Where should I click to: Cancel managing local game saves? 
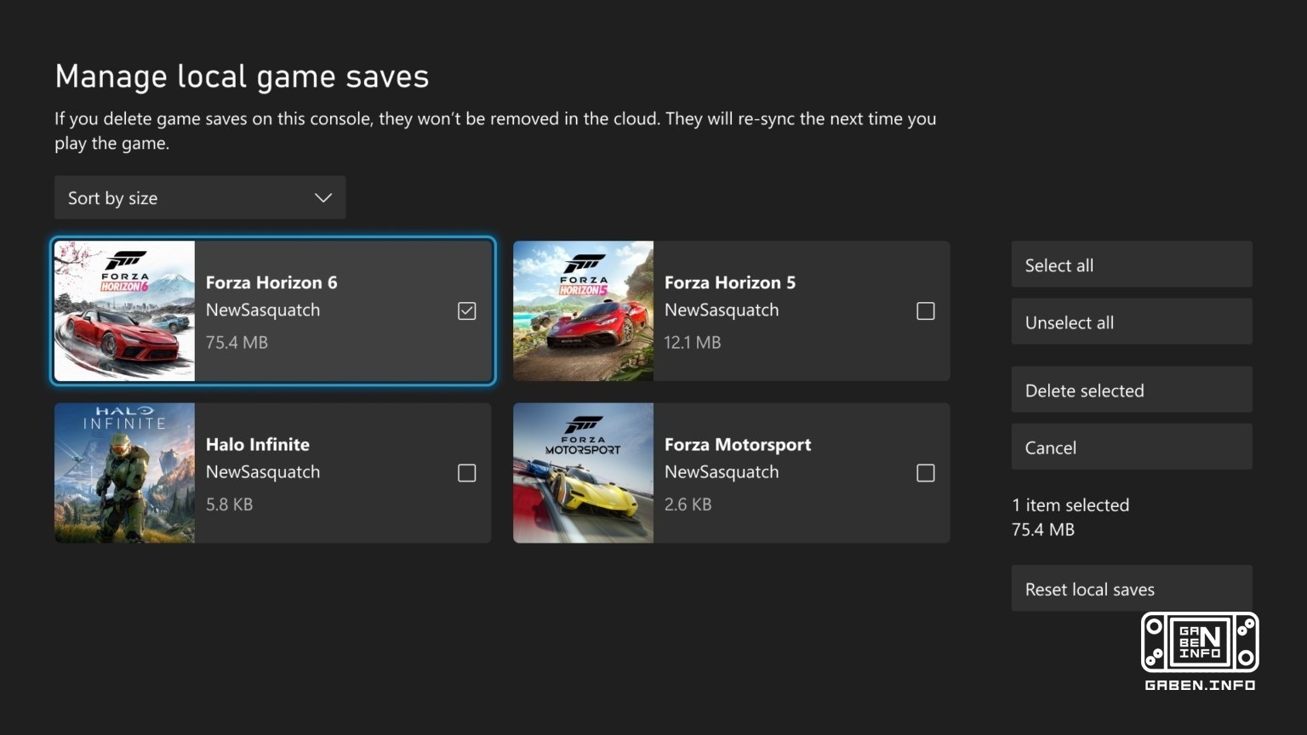pos(1132,447)
